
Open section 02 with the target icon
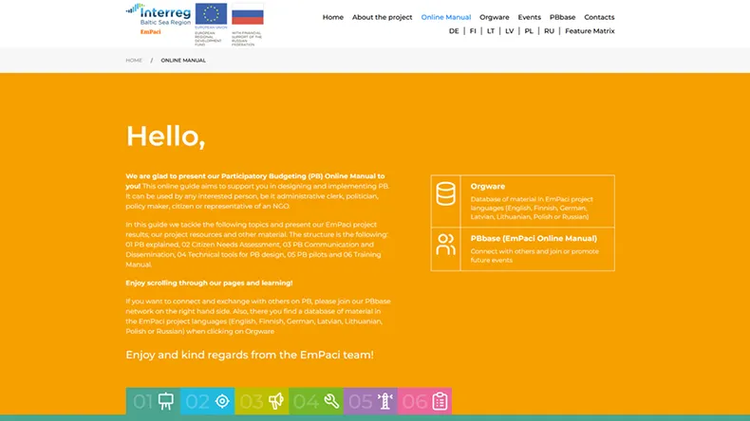tap(207, 401)
